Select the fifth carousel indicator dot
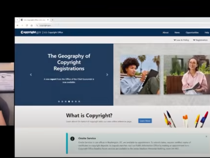210x158 pixels. pyautogui.click(x=72, y=102)
